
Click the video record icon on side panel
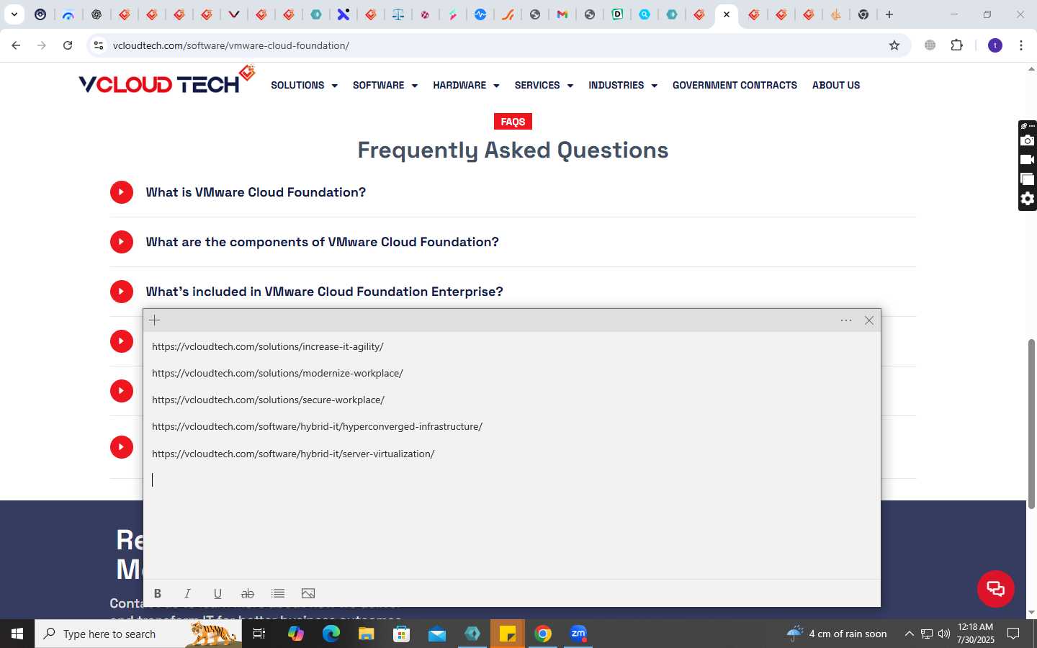(1028, 160)
